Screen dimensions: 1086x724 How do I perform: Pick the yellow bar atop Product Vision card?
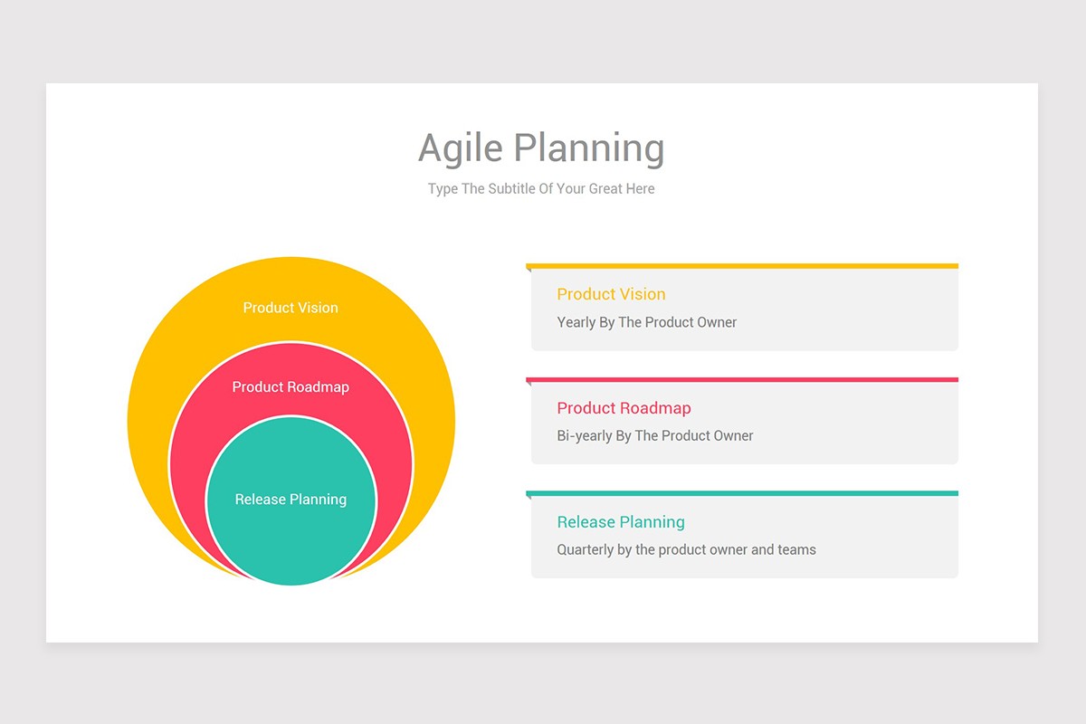[x=742, y=266]
